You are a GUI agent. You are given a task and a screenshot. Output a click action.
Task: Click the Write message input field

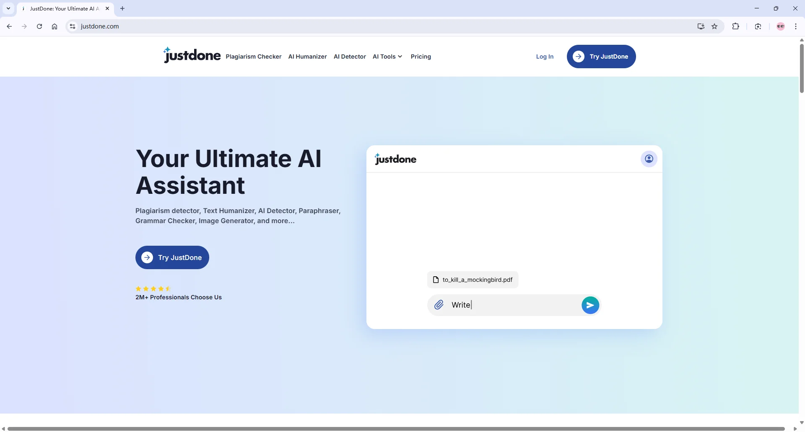pos(514,305)
